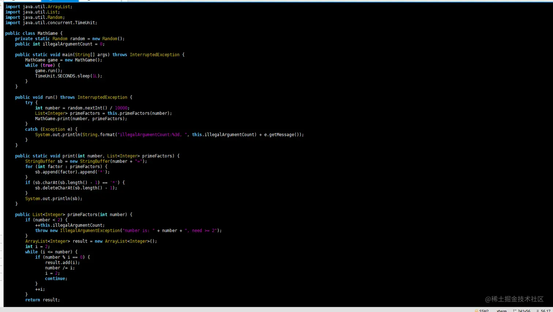Click 'ArrayList<Integer> result = new ArrayList<Integer>();'
Viewport: 553px width, 312px height.
pos(91,241)
